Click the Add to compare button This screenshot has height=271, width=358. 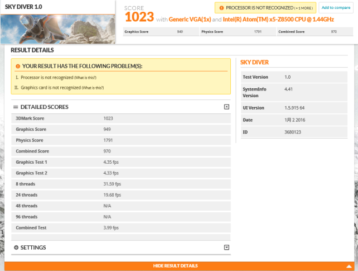336,8
